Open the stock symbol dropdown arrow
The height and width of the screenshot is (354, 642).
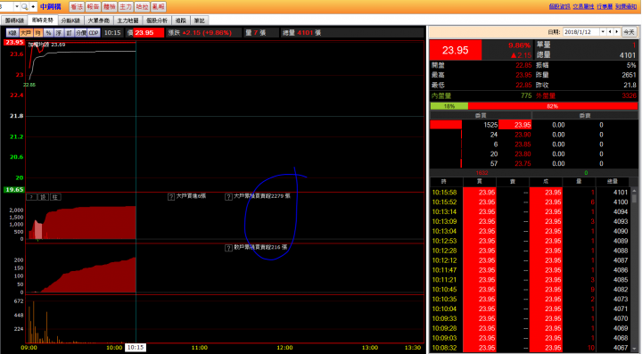(x=17, y=6)
